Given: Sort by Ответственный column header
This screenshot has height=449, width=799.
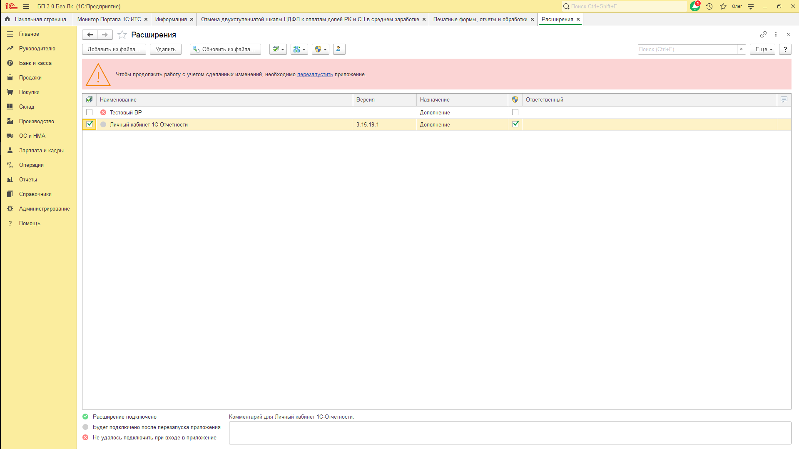Looking at the screenshot, I should [650, 99].
